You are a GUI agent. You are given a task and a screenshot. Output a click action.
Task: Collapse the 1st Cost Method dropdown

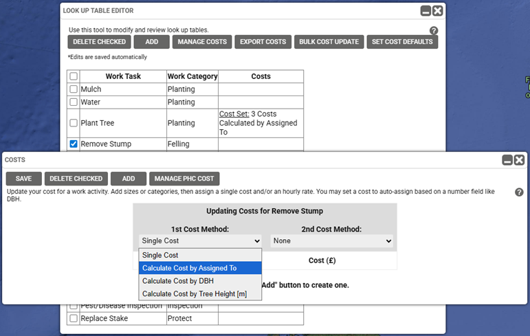point(200,241)
